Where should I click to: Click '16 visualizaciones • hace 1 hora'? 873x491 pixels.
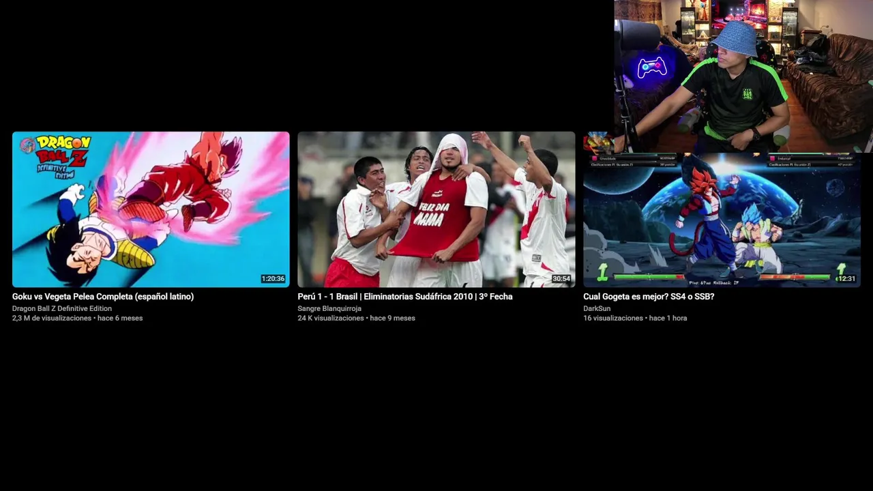[x=635, y=318]
